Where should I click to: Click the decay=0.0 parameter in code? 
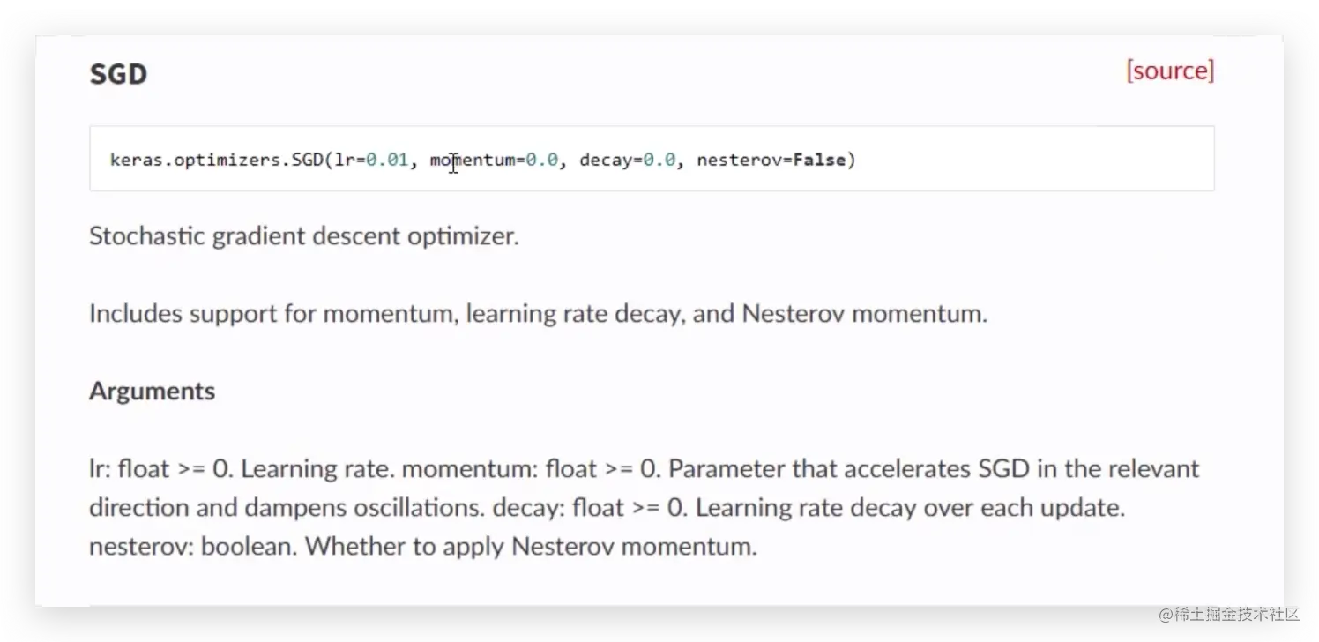(627, 160)
